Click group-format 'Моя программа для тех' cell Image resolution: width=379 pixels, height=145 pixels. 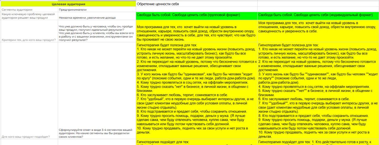(197, 31)
